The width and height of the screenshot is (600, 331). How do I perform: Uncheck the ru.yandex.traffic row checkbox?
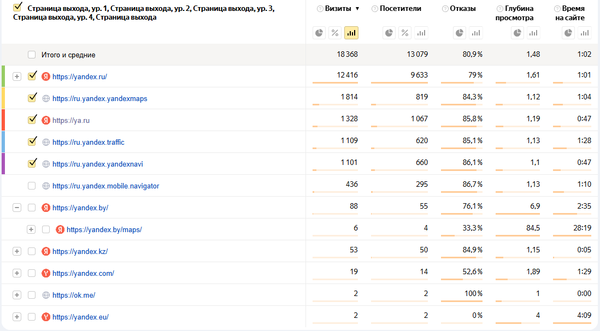click(x=32, y=141)
